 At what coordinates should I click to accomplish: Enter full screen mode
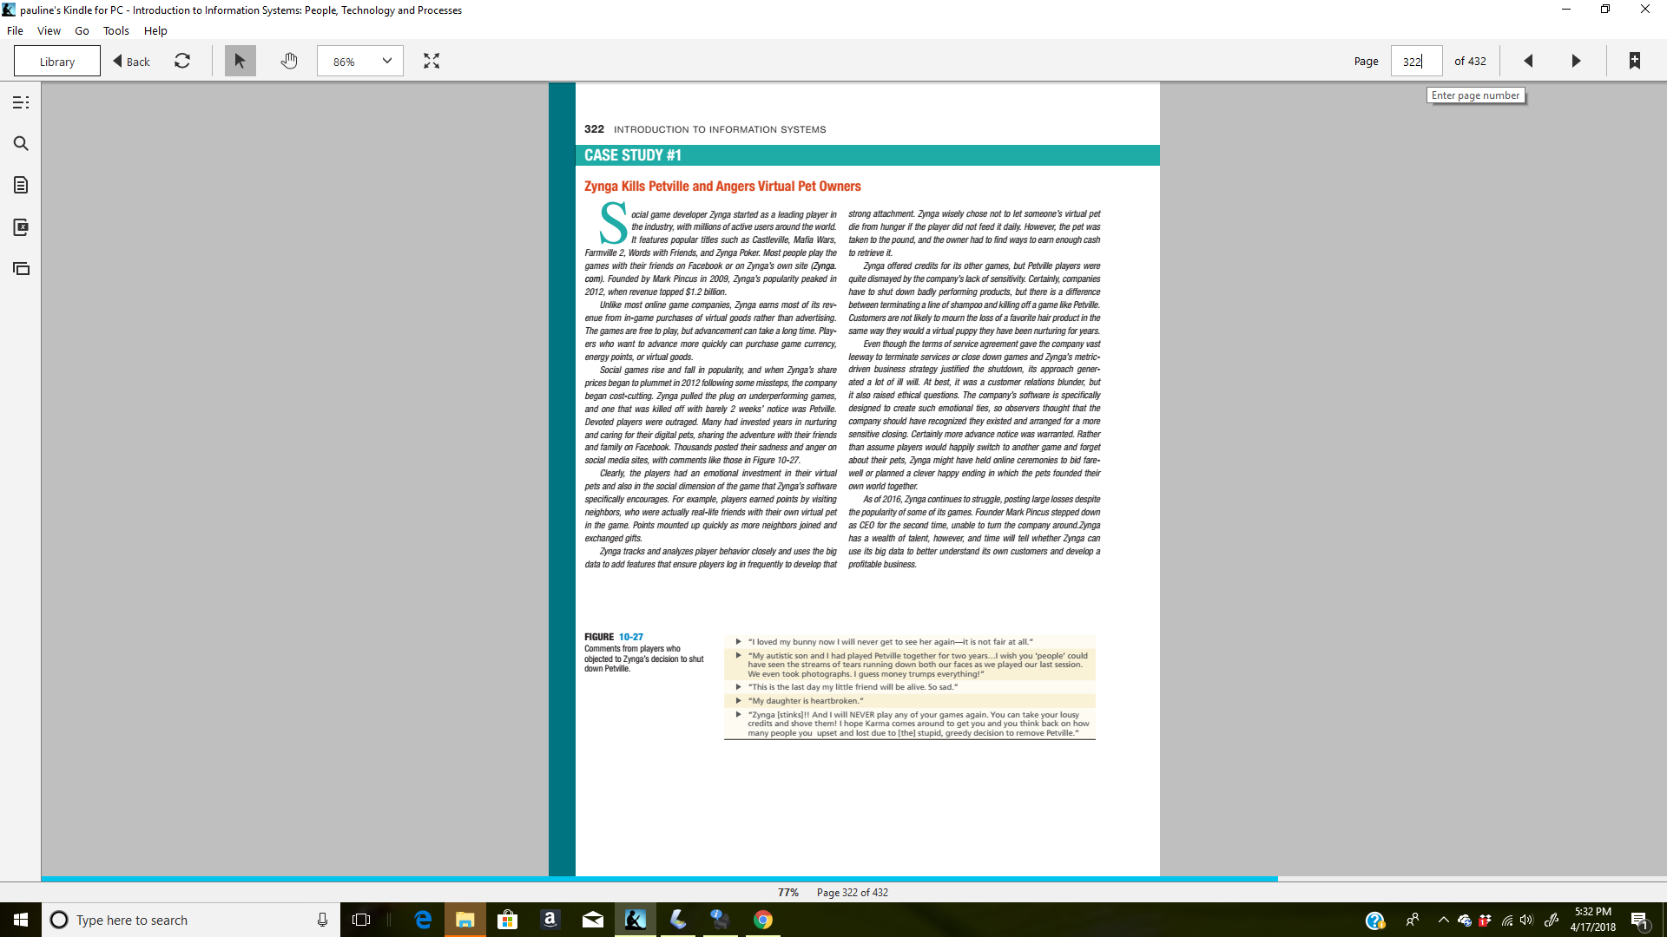(432, 61)
